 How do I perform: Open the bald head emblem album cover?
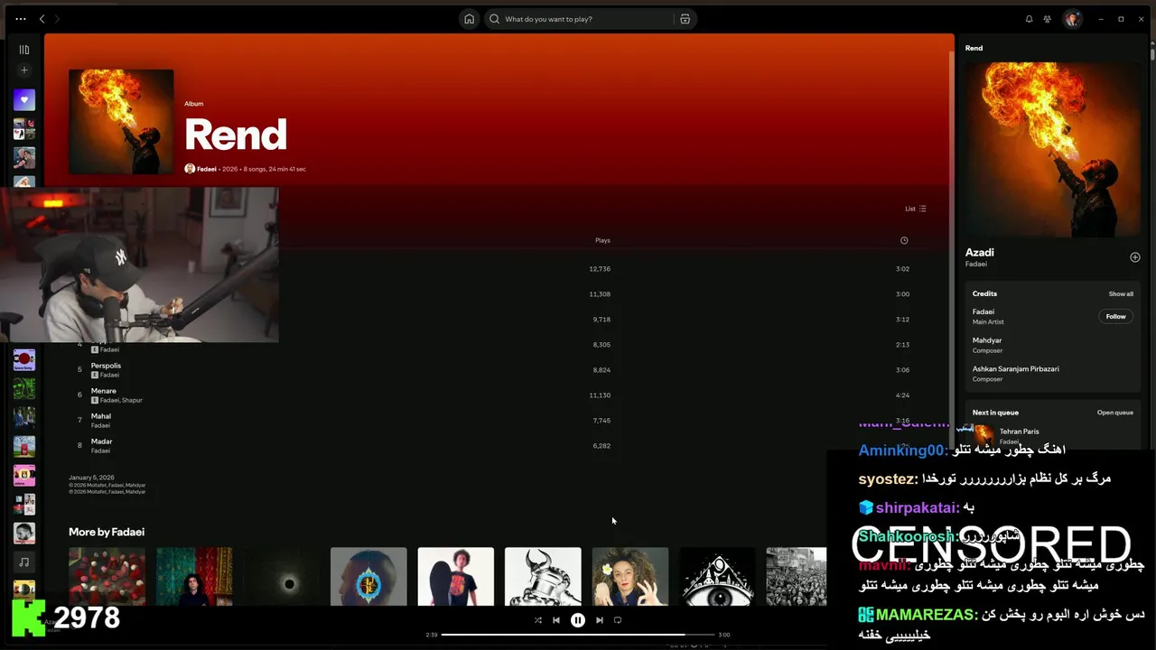tap(368, 576)
